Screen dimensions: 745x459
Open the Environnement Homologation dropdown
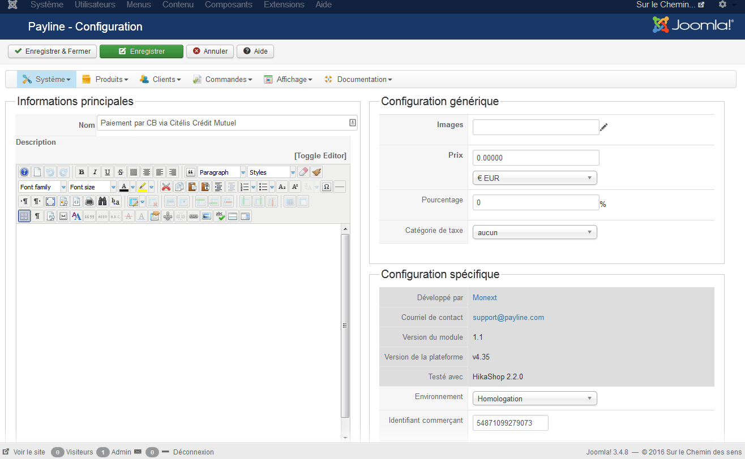tap(534, 399)
